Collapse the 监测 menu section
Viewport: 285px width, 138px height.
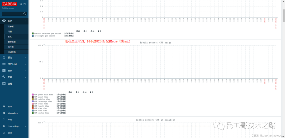point(26,21)
